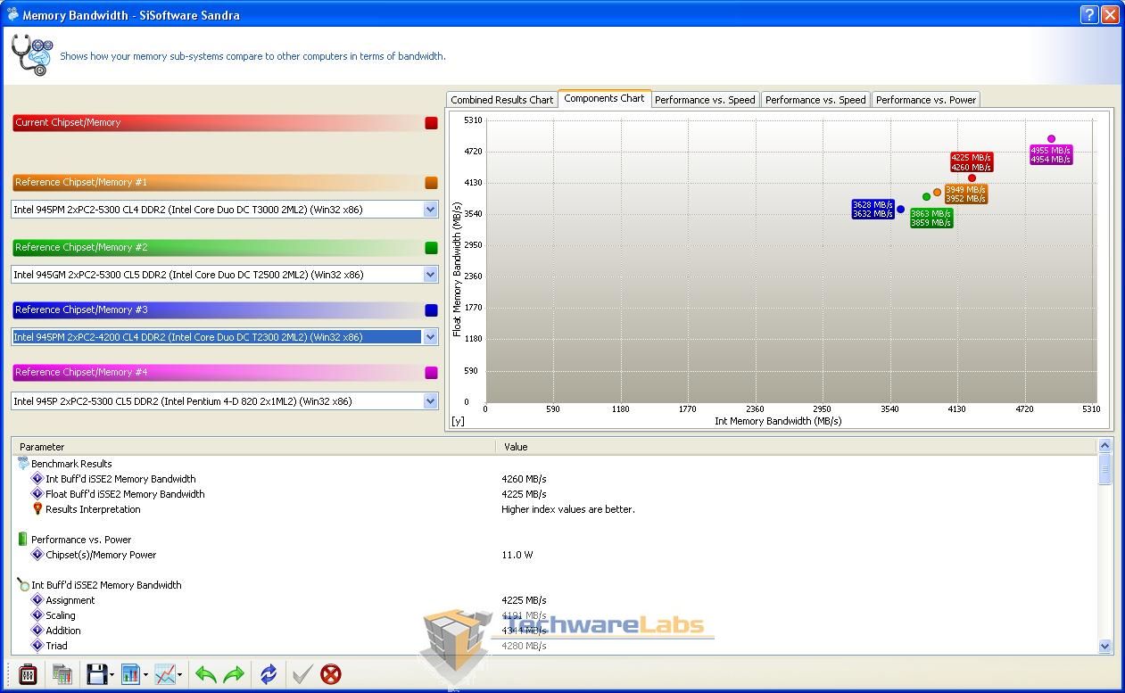The width and height of the screenshot is (1125, 693).
Task: Click the red cancel X icon
Action: [331, 674]
